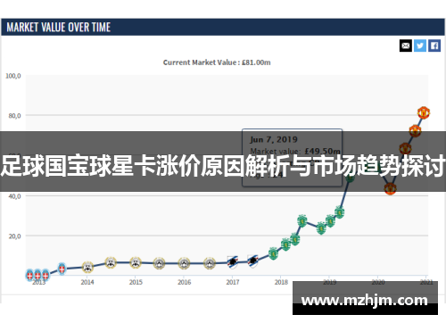446x323 pixels.
Task: Share the chart via Twitter icon
Action: pyautogui.click(x=420, y=46)
